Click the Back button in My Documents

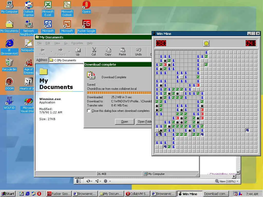[42, 52]
